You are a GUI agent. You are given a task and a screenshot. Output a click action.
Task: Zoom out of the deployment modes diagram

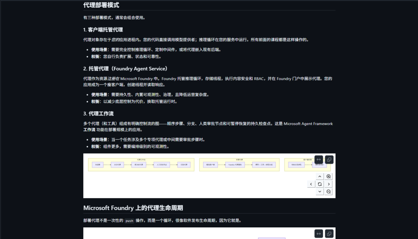(x=329, y=192)
